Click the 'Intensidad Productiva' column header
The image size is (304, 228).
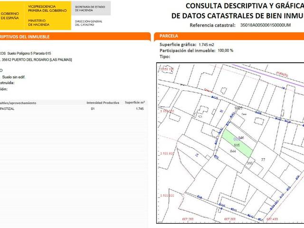pos(103,103)
